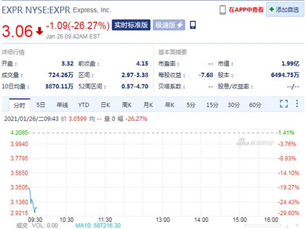The width and height of the screenshot is (305, 229).
Task: Show the 周K weekly chart
Action: coord(127,105)
